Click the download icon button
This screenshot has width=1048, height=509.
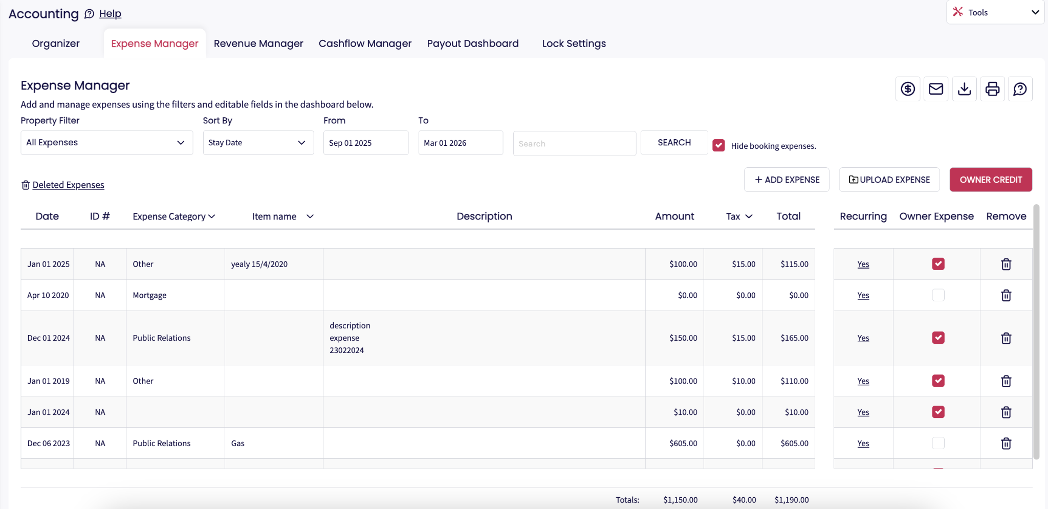click(964, 89)
